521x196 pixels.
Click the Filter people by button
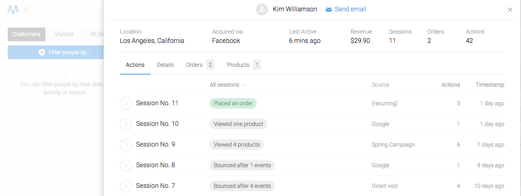tap(56, 52)
